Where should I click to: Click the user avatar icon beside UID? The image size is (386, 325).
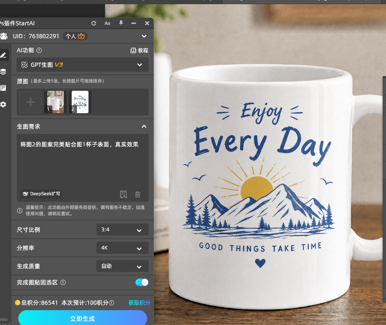(x=4, y=36)
